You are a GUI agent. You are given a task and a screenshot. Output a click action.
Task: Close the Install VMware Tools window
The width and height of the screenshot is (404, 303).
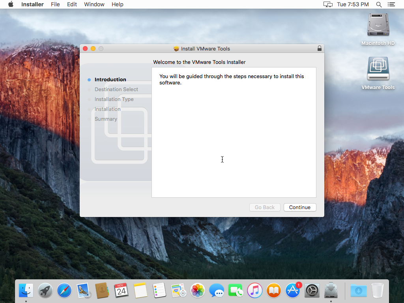85,49
